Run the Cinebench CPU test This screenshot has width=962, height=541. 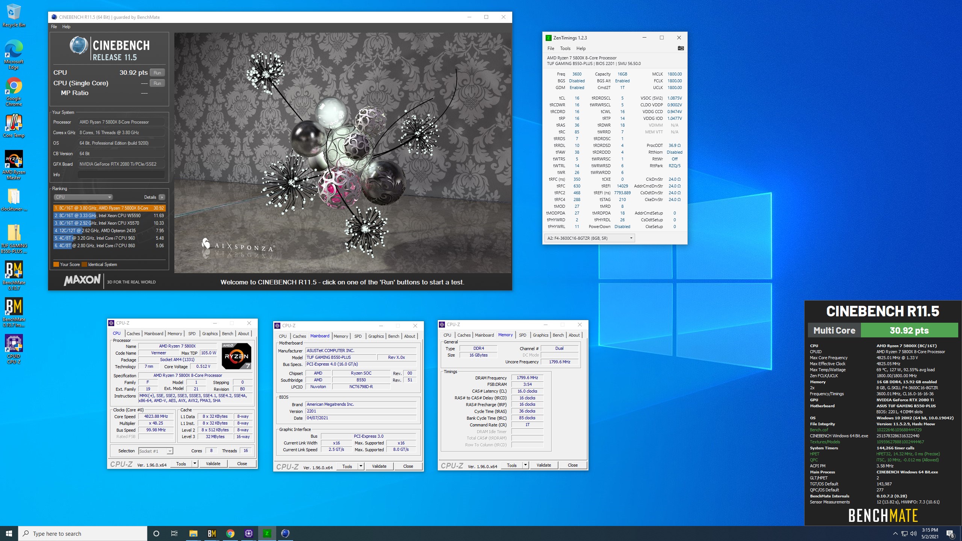click(157, 73)
